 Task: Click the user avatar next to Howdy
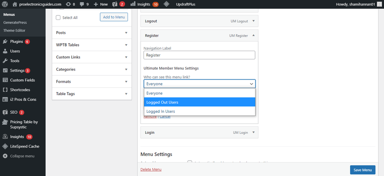point(379,4)
